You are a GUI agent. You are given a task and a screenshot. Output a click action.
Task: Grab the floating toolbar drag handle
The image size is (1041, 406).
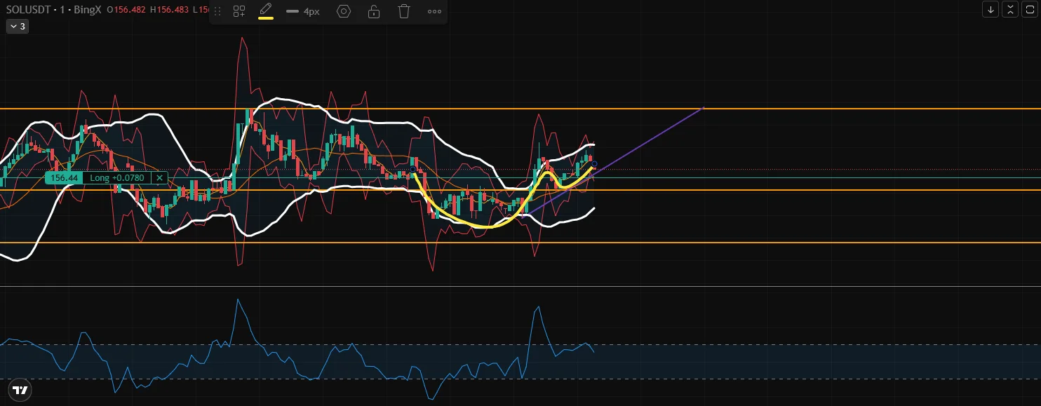tap(217, 11)
